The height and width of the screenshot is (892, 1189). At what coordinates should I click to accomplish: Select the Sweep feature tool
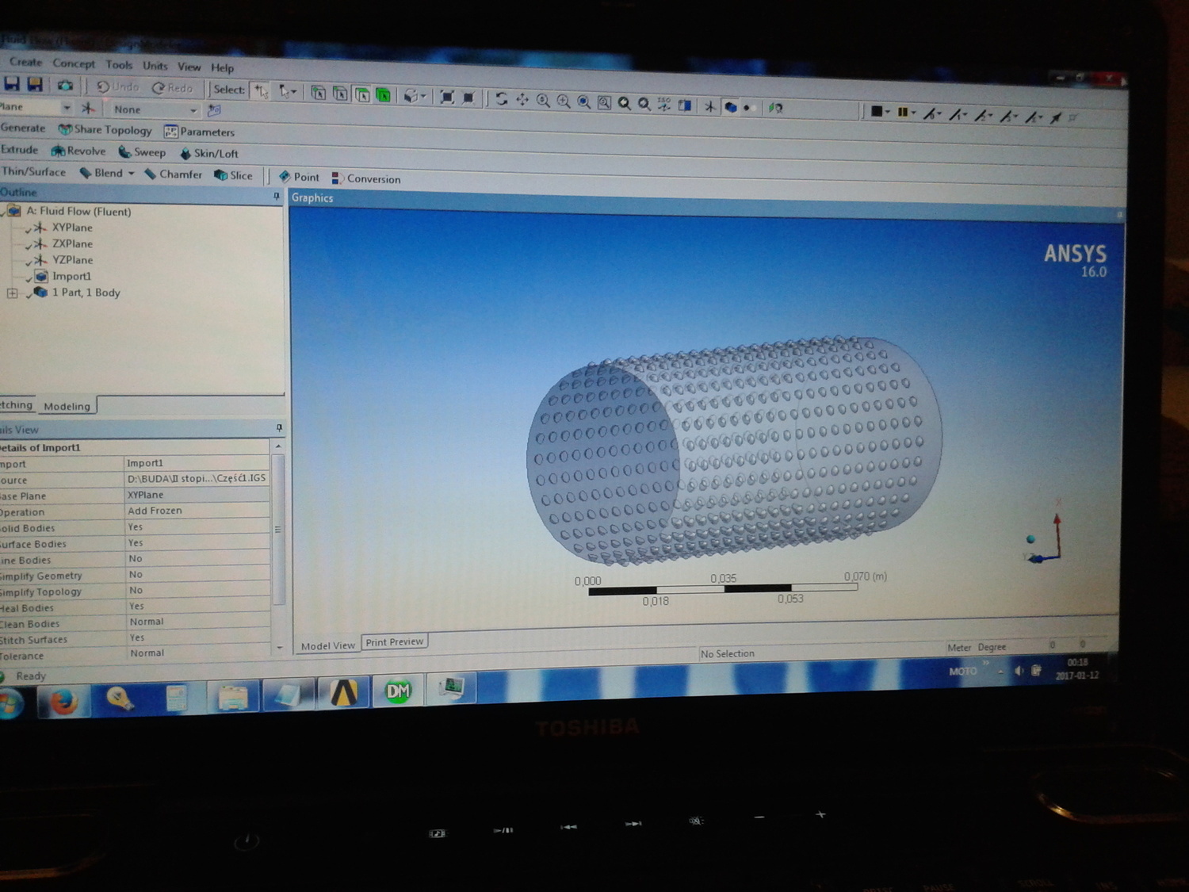[142, 152]
